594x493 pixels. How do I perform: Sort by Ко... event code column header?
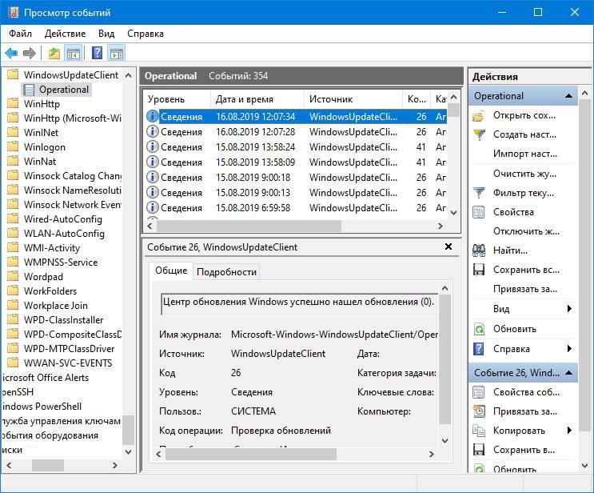click(x=417, y=99)
